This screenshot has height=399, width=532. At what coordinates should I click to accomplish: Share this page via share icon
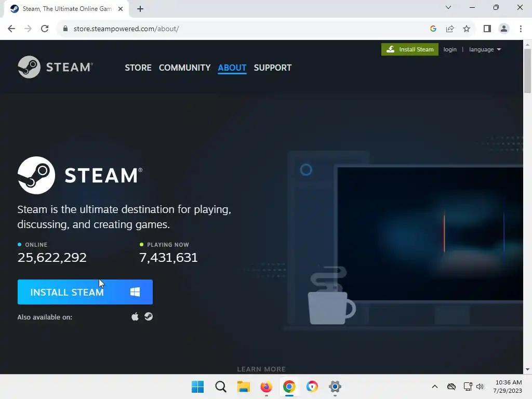click(x=450, y=29)
